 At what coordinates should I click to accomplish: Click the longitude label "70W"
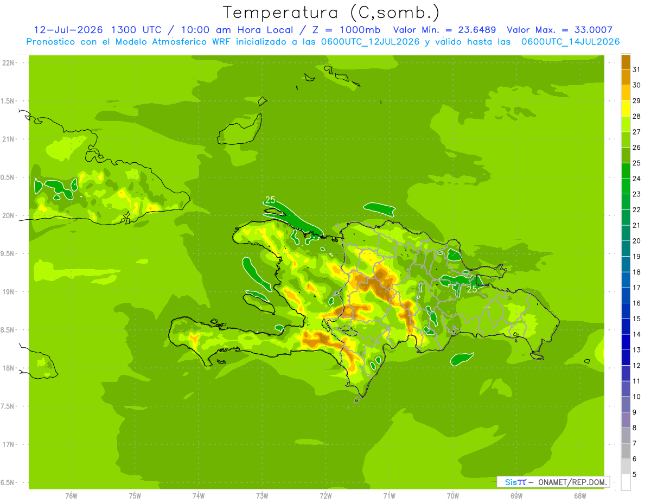pos(453,495)
